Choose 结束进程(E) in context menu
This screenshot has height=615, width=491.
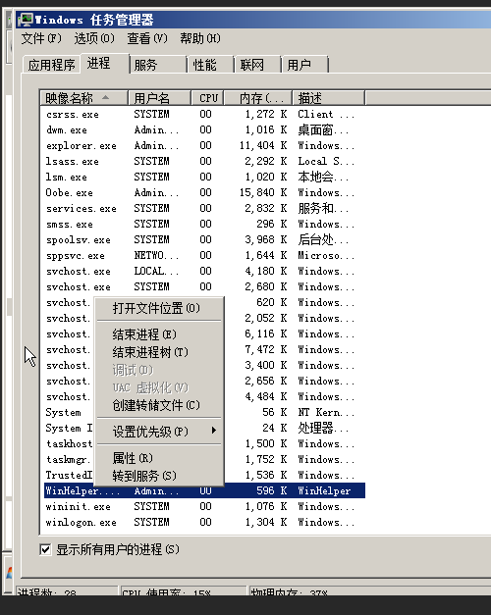(159, 334)
